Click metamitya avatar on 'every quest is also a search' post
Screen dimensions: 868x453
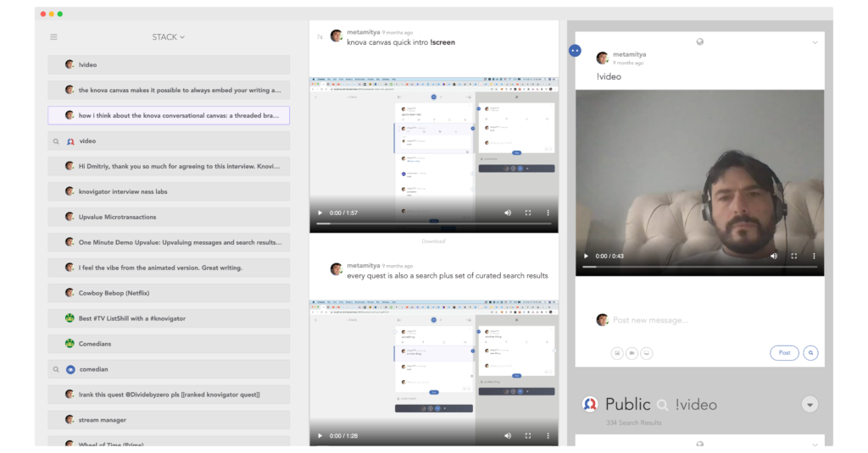tap(336, 269)
